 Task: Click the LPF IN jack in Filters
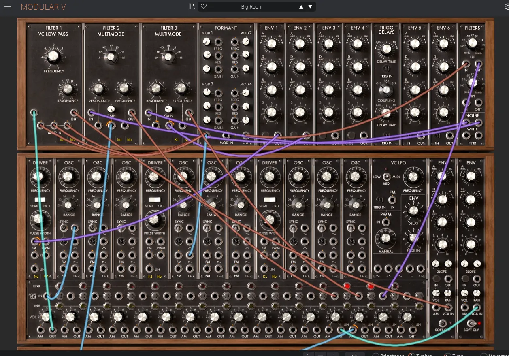[x=466, y=64]
